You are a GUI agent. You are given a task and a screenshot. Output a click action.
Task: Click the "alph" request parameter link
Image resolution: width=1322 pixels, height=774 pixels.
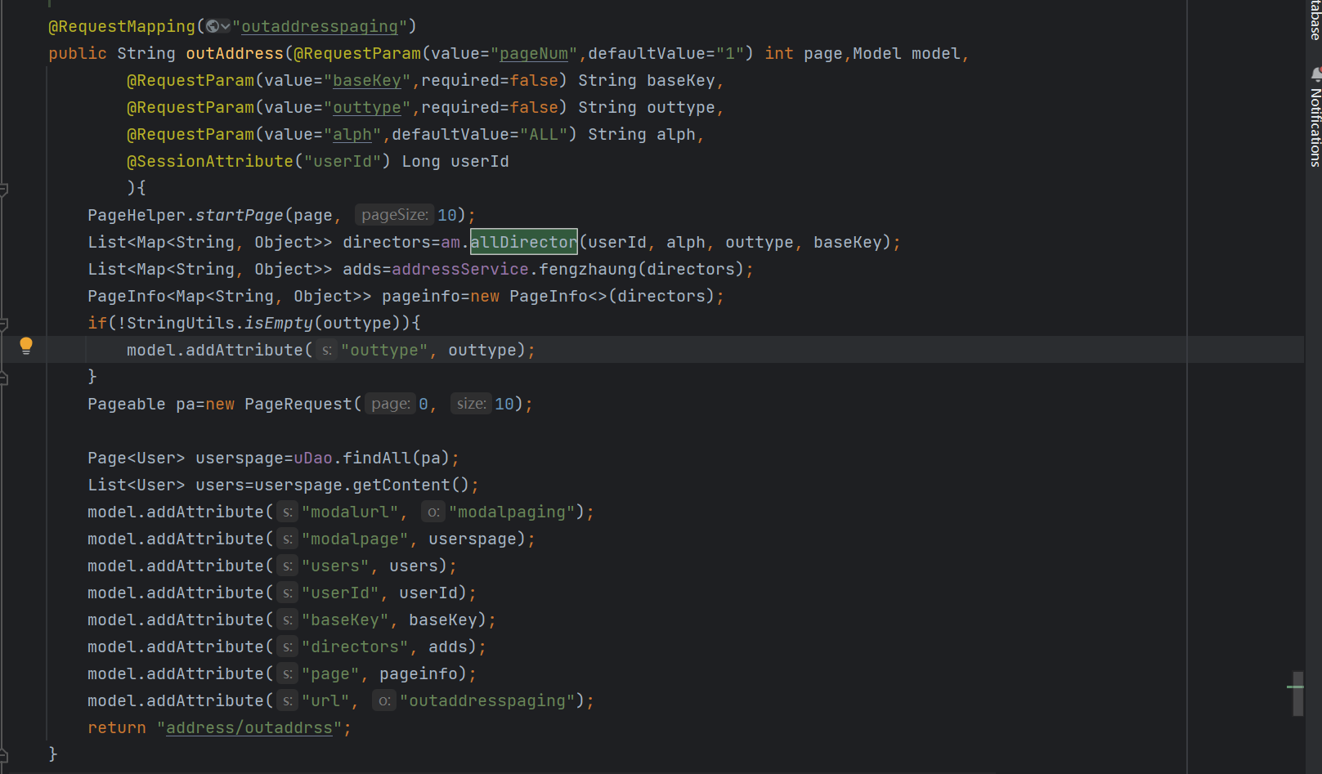tap(352, 134)
